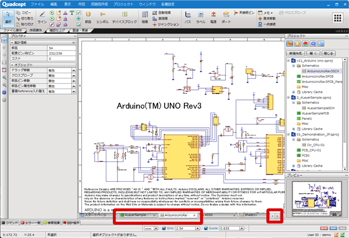Collapse the 集計情報 section header
The height and width of the screenshot is (238, 349).
point(12,42)
